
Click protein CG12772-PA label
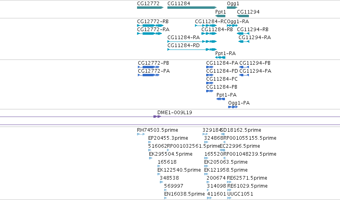click(x=154, y=71)
